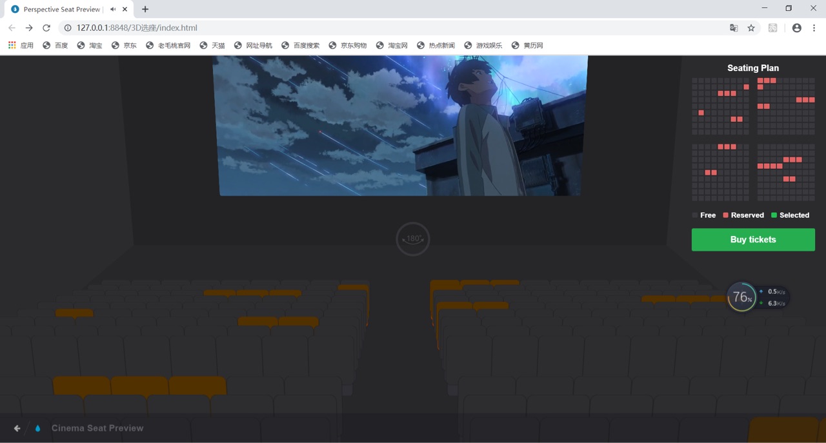Open the 天猫 bookmark
Viewport: 826px width, 443px height.
coord(212,45)
